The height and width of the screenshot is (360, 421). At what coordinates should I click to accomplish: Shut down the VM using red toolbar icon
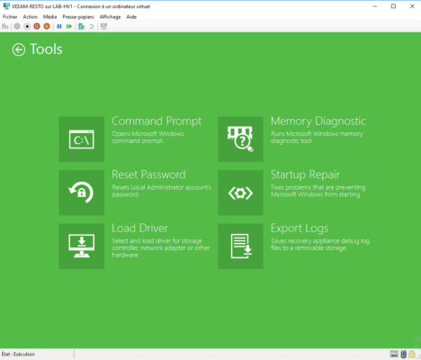pos(37,26)
